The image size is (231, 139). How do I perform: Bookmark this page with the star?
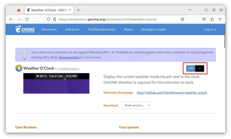point(182,19)
